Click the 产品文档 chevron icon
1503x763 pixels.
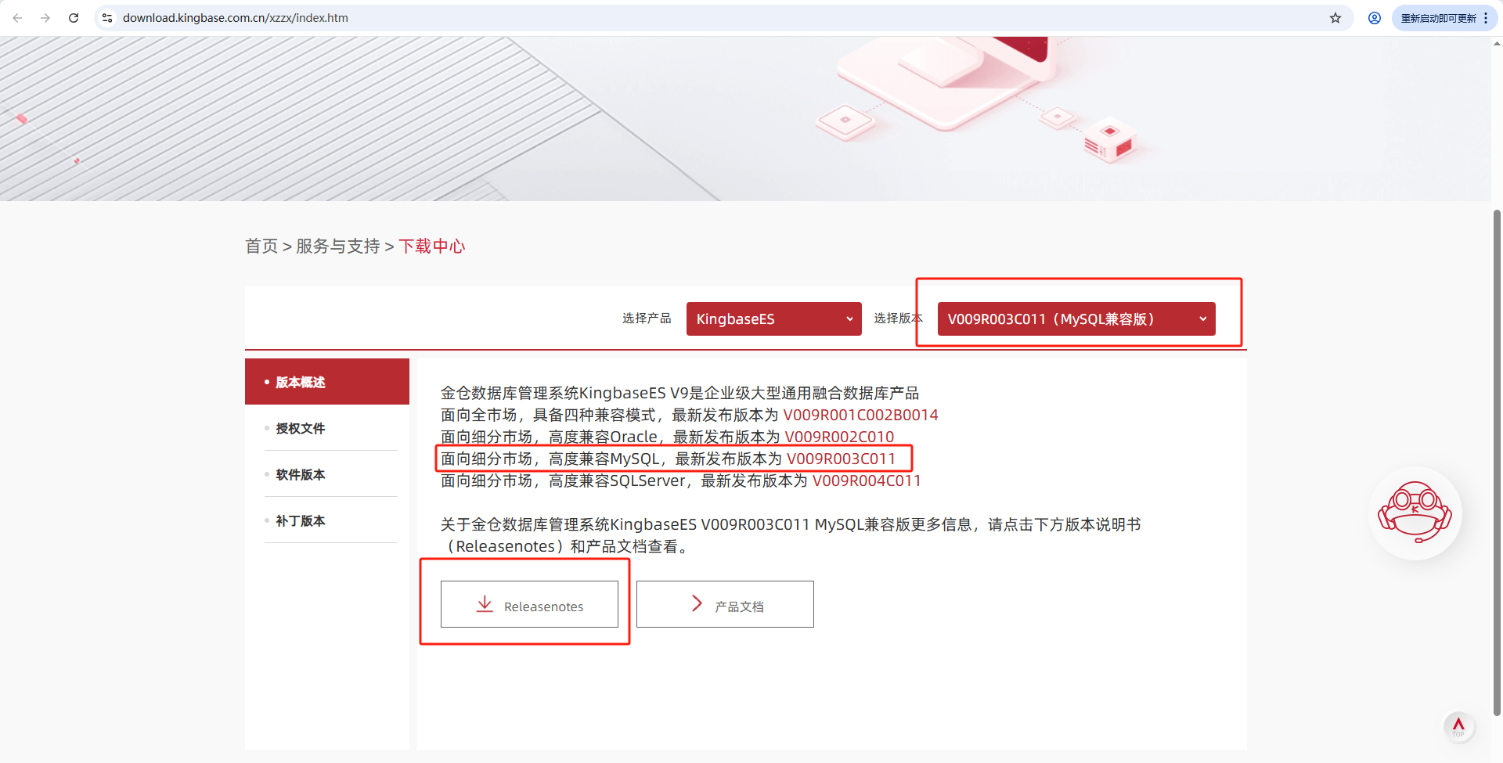[x=697, y=603]
